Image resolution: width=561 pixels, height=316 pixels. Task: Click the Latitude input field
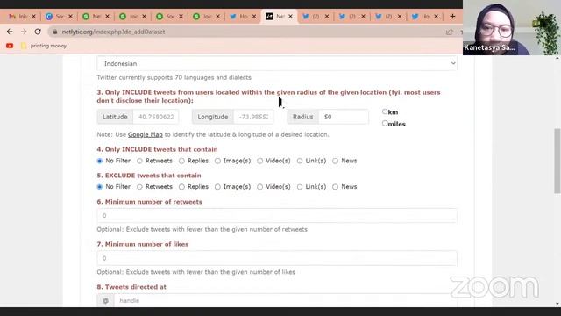pyautogui.click(x=156, y=117)
